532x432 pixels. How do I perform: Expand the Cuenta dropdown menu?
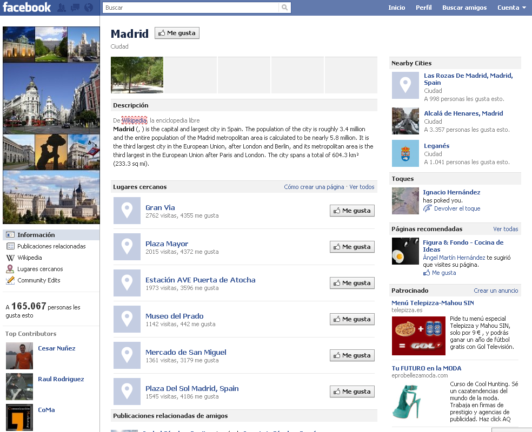(511, 8)
